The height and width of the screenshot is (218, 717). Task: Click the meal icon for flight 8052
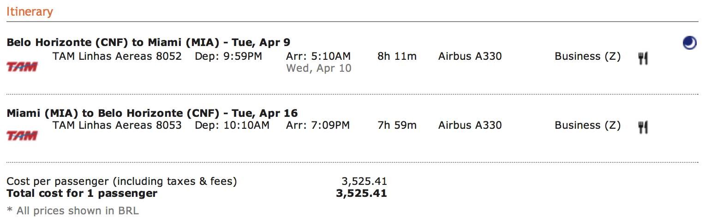click(x=643, y=58)
